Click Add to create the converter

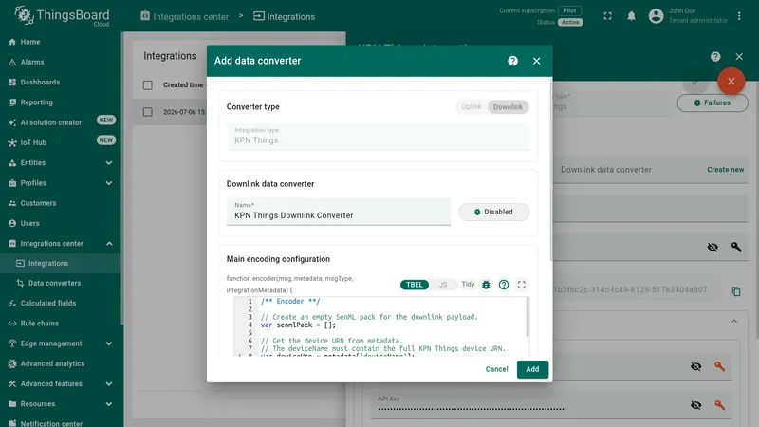coord(532,369)
